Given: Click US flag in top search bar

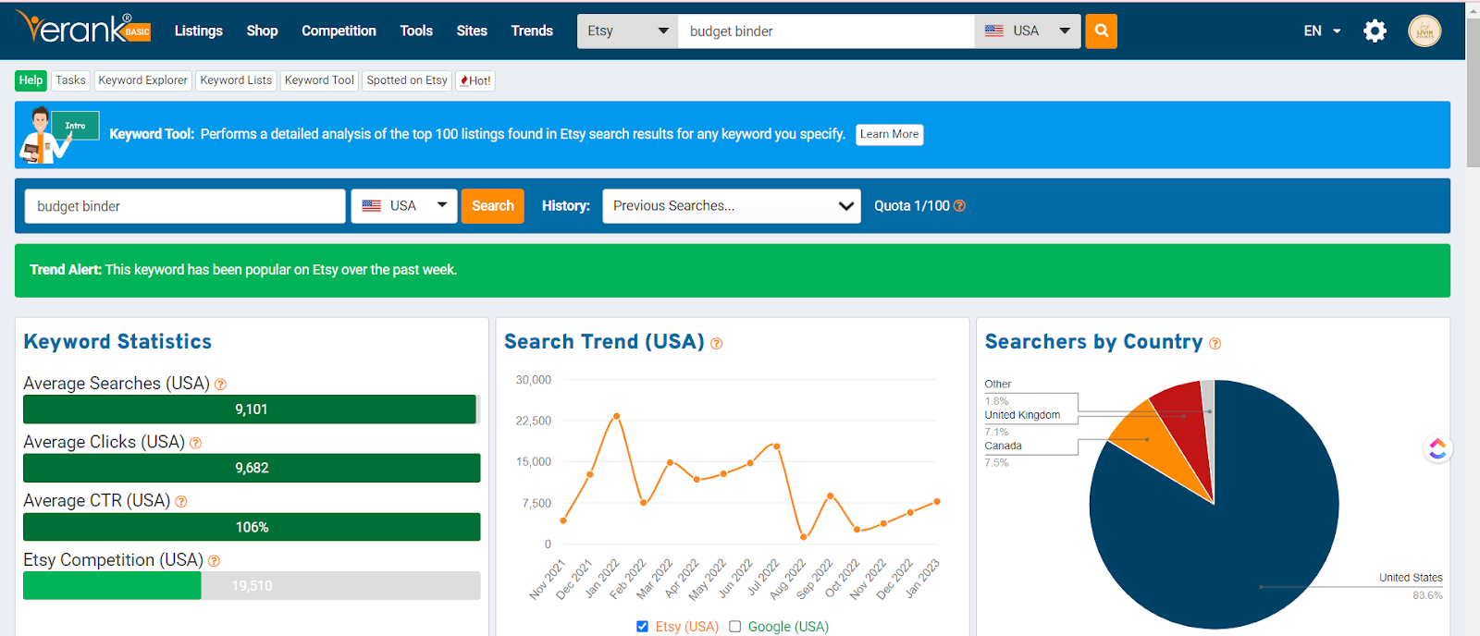Looking at the screenshot, I should (994, 31).
